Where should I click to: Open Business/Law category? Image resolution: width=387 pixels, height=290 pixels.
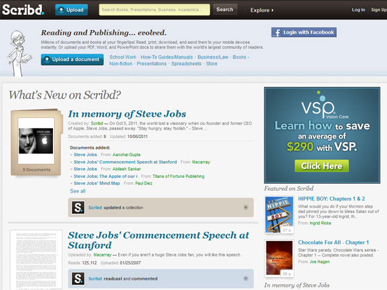(x=213, y=57)
